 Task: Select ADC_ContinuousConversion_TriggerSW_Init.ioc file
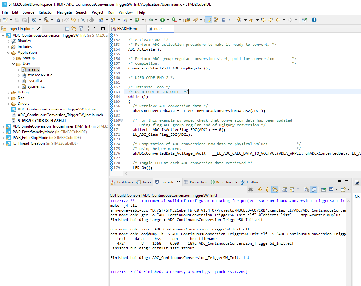(57, 109)
